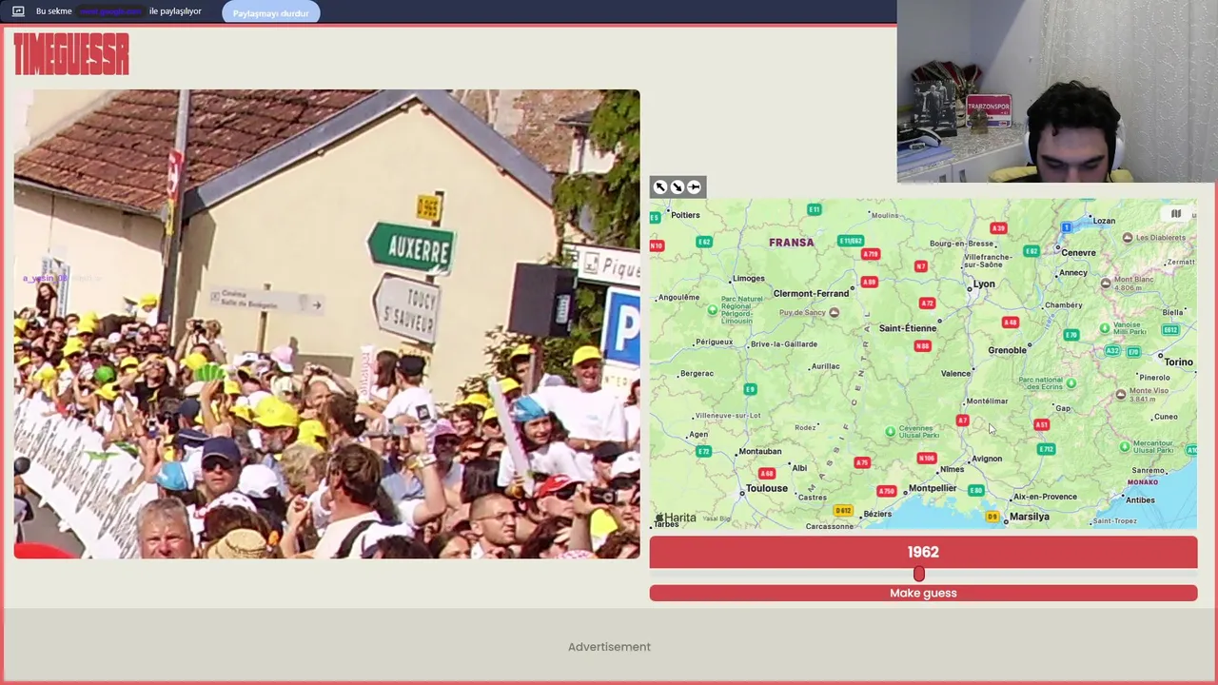Click Valence on the map

(955, 373)
